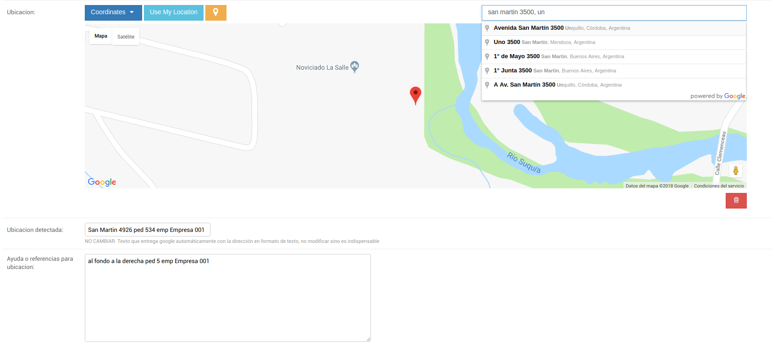Edit the Ubicacion detectada text field
The width and height of the screenshot is (772, 346).
click(x=148, y=230)
